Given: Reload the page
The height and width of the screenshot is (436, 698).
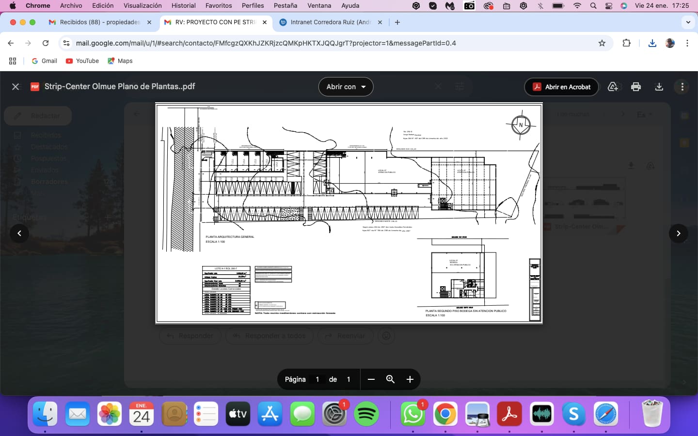Looking at the screenshot, I should (x=46, y=43).
